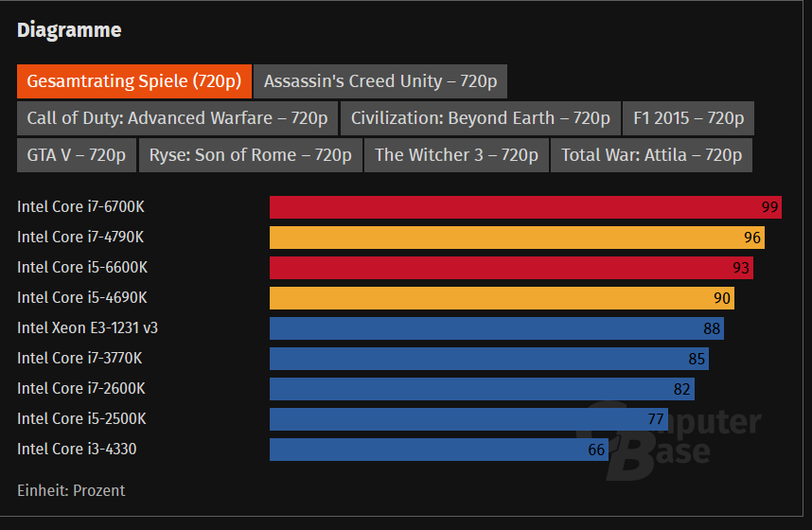Click the orange i7-4790K bar showing 96

pos(517,238)
